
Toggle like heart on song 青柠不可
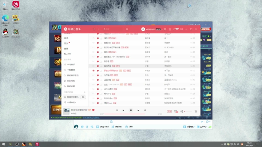coord(98,94)
